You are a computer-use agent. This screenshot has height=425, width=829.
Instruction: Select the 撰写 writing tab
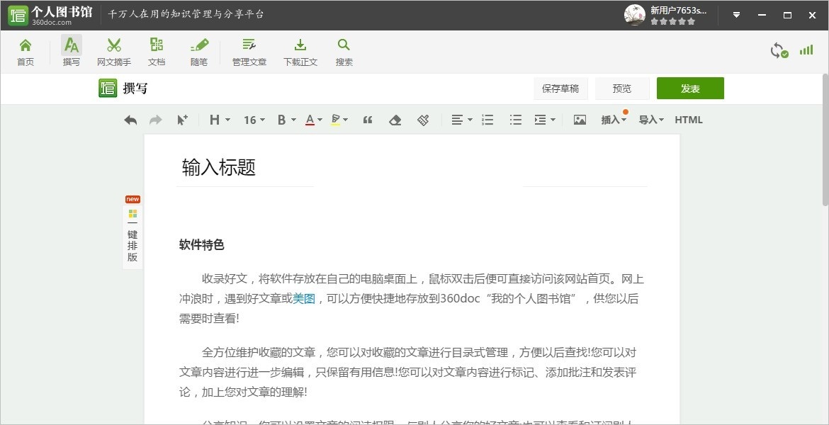click(x=71, y=51)
